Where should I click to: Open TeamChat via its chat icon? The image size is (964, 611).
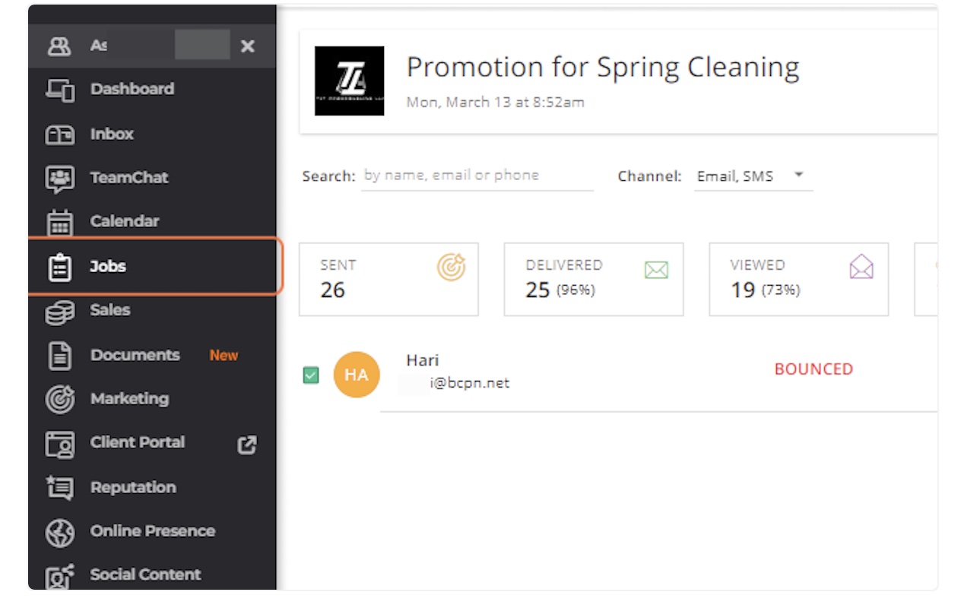pyautogui.click(x=60, y=179)
